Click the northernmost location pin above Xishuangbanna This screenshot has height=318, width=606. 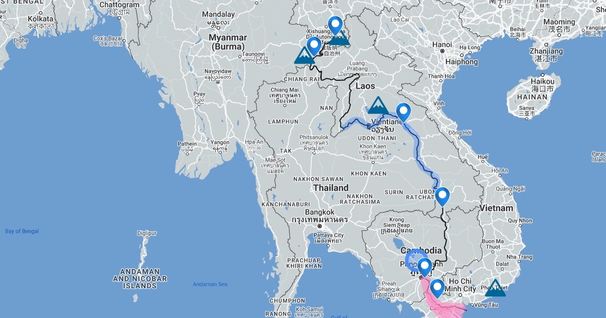click(335, 25)
